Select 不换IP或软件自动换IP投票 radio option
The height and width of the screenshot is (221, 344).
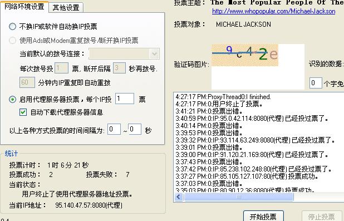tap(12, 27)
